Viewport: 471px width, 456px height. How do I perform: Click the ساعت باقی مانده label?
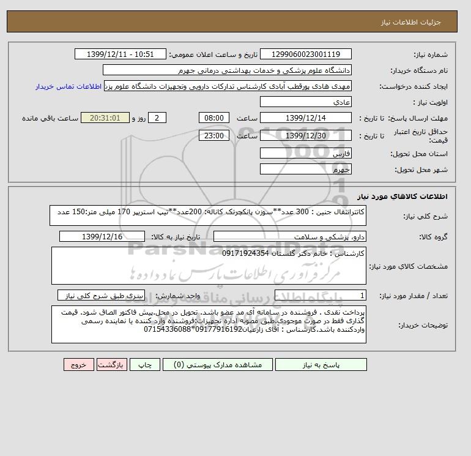point(50,118)
